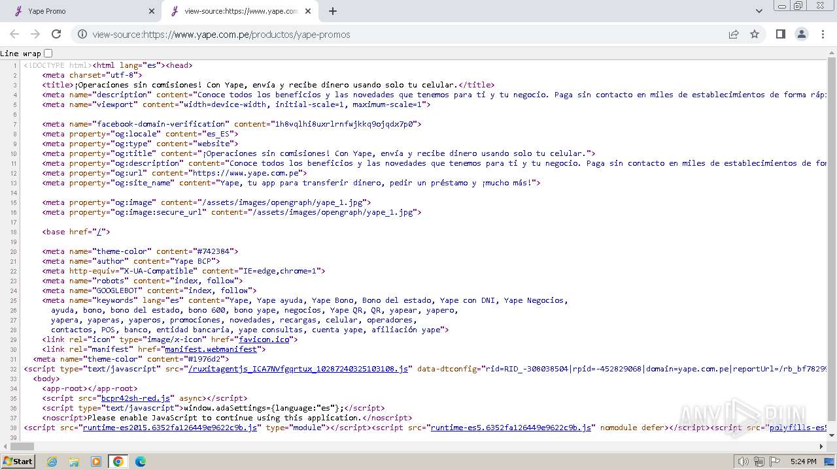Click the vertical scrollbar up arrow
Image resolution: width=837 pixels, height=470 pixels.
click(832, 53)
